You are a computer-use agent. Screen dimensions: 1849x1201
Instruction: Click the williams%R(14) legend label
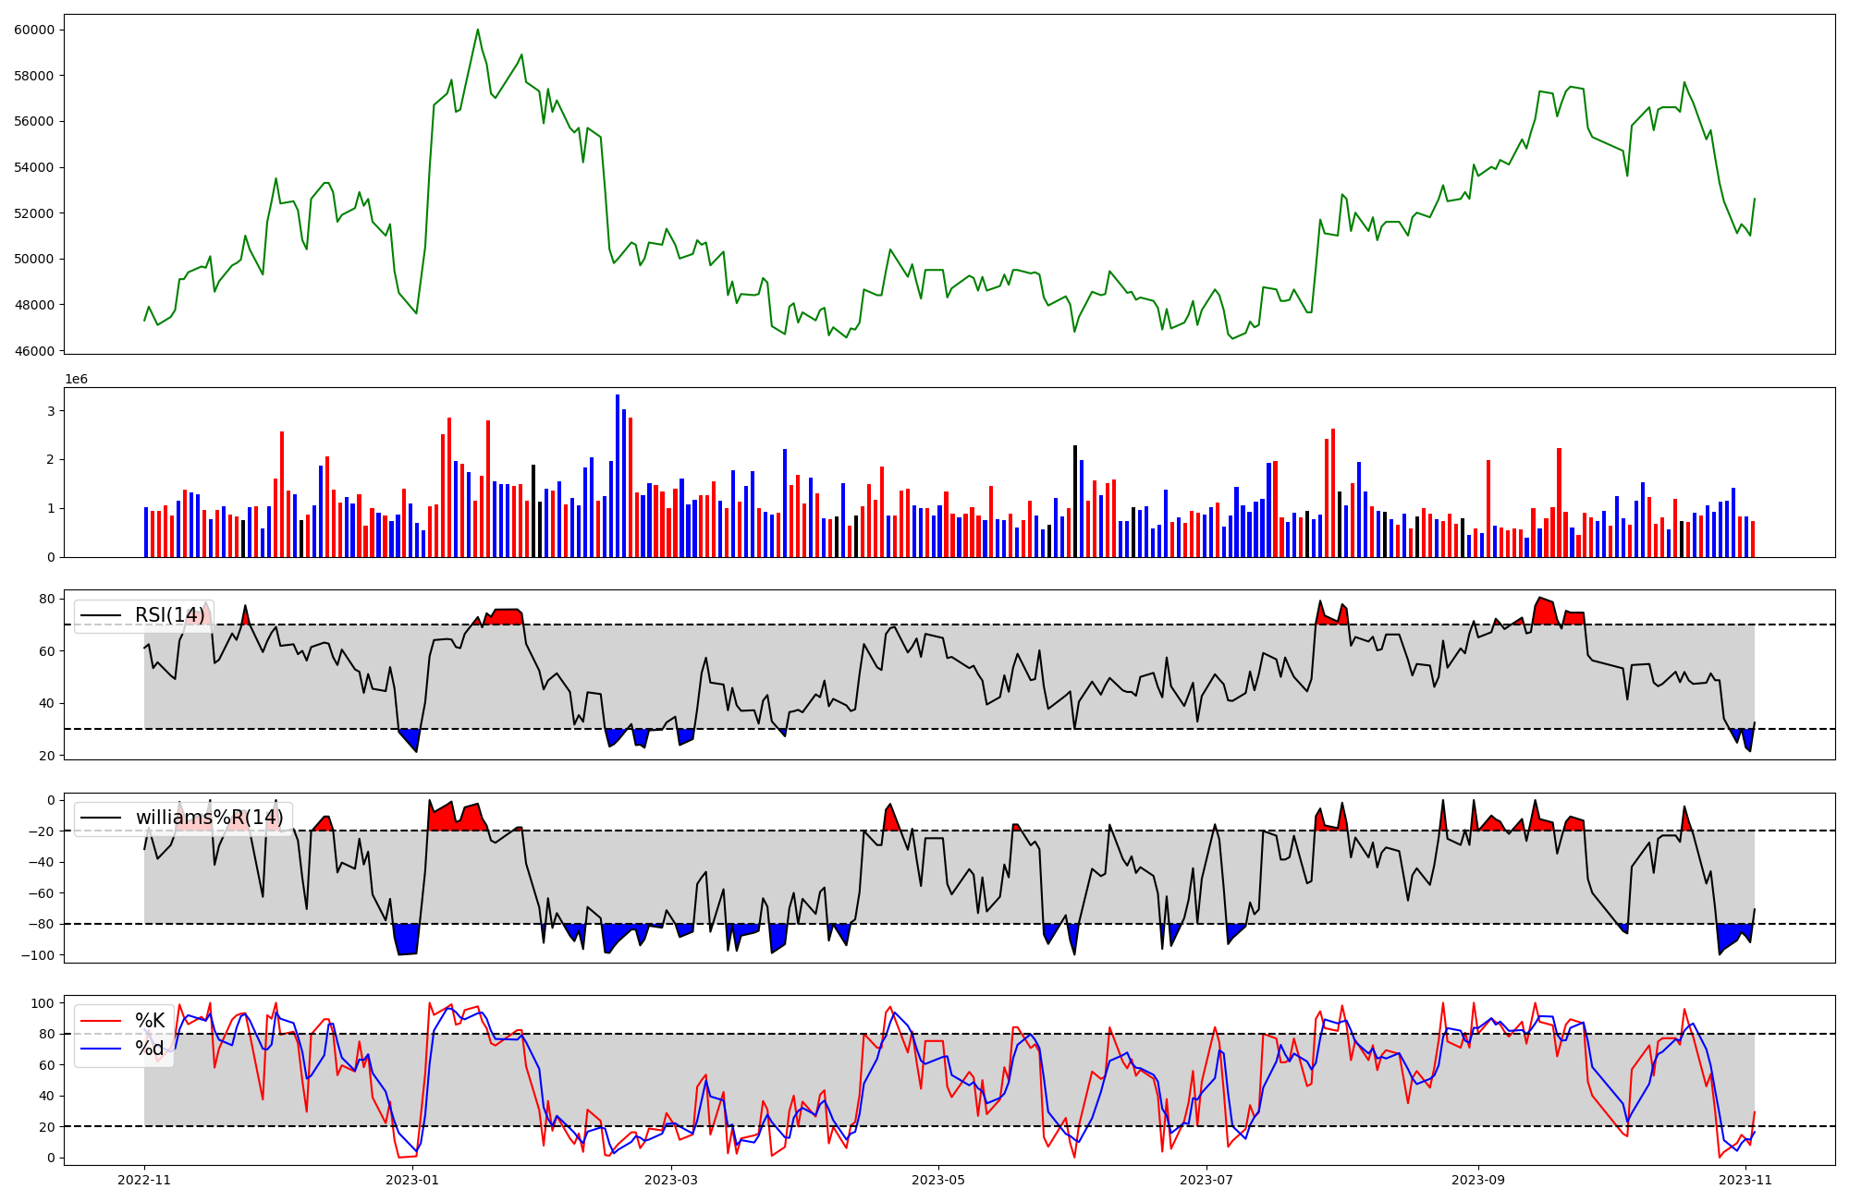pos(209,818)
